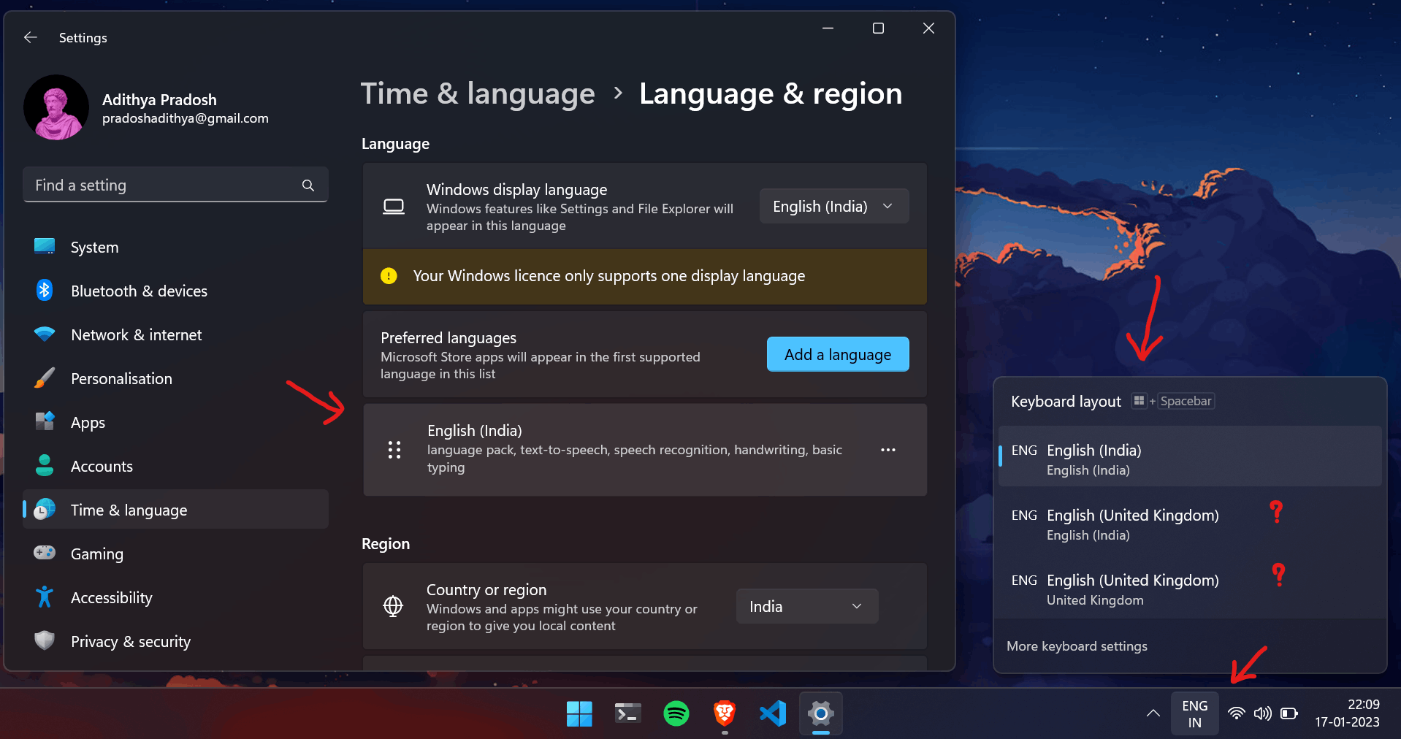Viewport: 1401px width, 739px height.
Task: Open Bluetooth & devices settings
Action: pos(175,291)
